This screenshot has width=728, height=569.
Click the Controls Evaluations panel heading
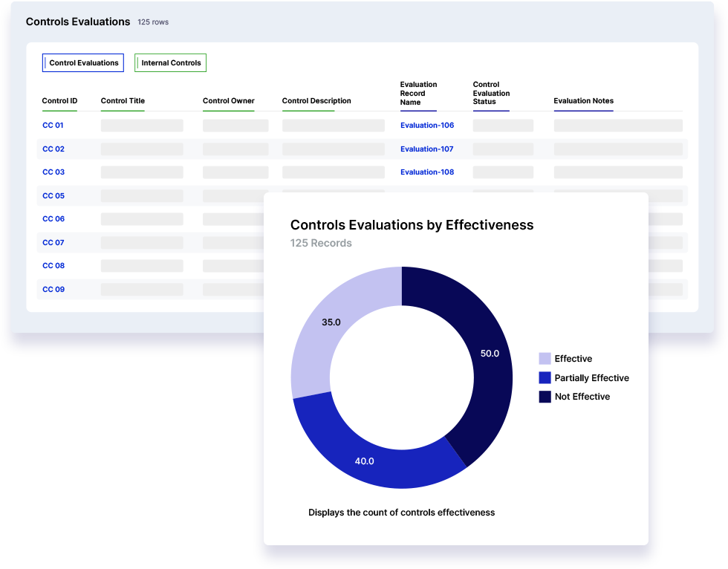(x=78, y=22)
